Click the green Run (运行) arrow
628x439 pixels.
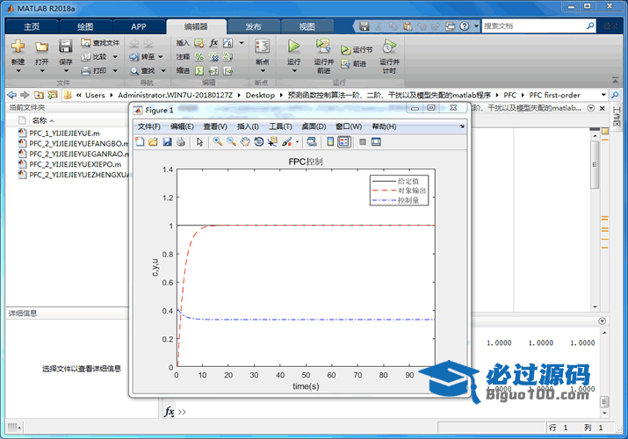point(293,47)
